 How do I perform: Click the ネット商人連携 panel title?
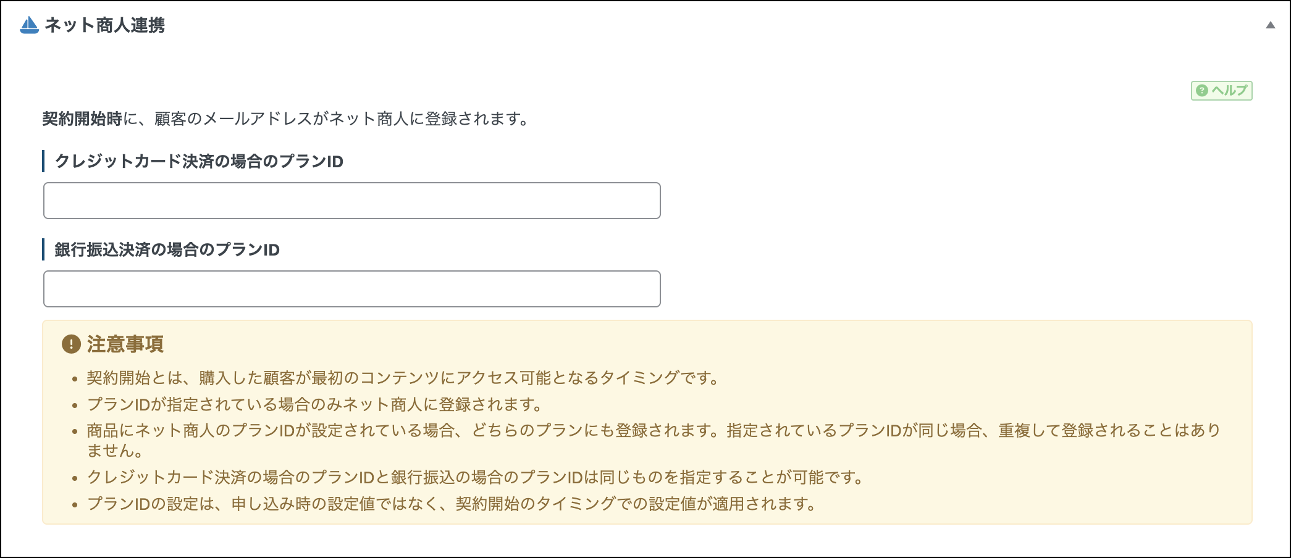pos(104,25)
